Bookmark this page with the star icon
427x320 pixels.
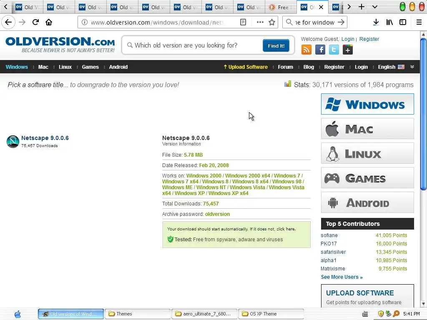[272, 22]
